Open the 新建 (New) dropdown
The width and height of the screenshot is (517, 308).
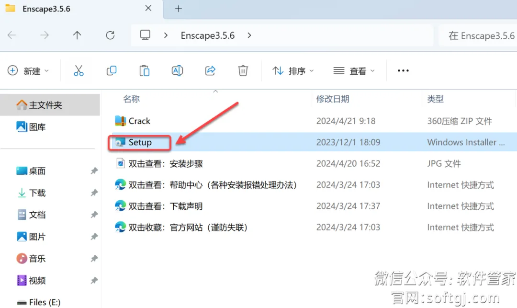(28, 70)
